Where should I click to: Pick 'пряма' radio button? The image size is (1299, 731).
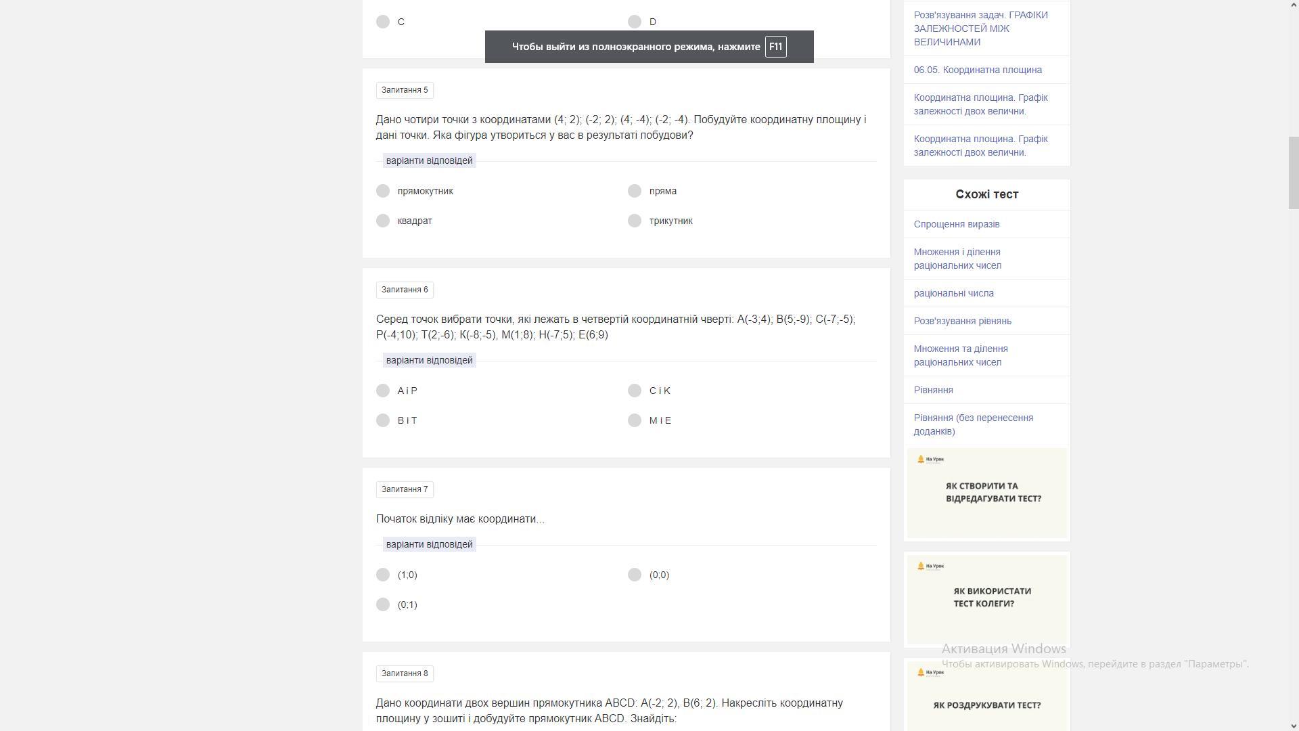pos(635,191)
